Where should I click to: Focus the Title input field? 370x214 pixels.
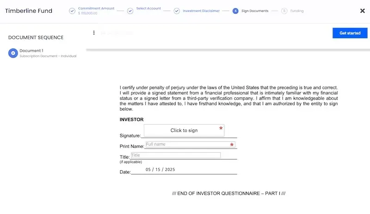pyautogui.click(x=176, y=155)
